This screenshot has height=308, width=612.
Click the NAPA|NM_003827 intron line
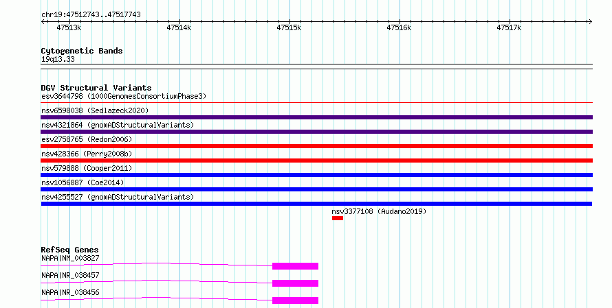(x=157, y=264)
